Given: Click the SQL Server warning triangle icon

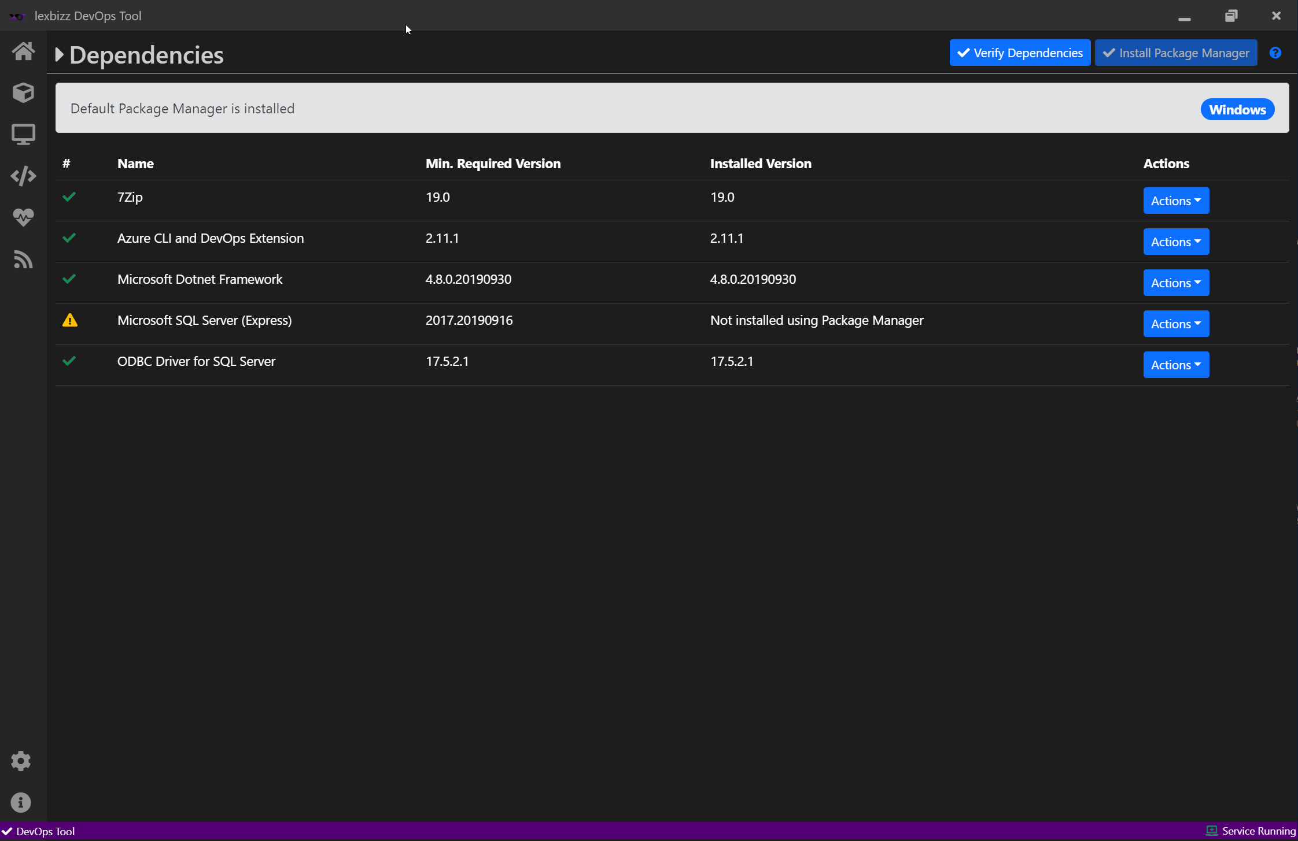Looking at the screenshot, I should tap(70, 320).
